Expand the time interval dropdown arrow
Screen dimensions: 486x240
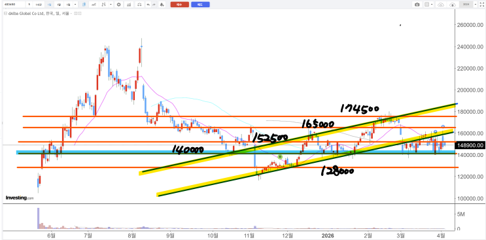[75, 5]
